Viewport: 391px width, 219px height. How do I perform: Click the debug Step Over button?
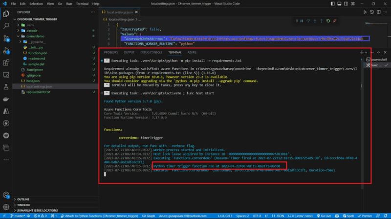308,21
